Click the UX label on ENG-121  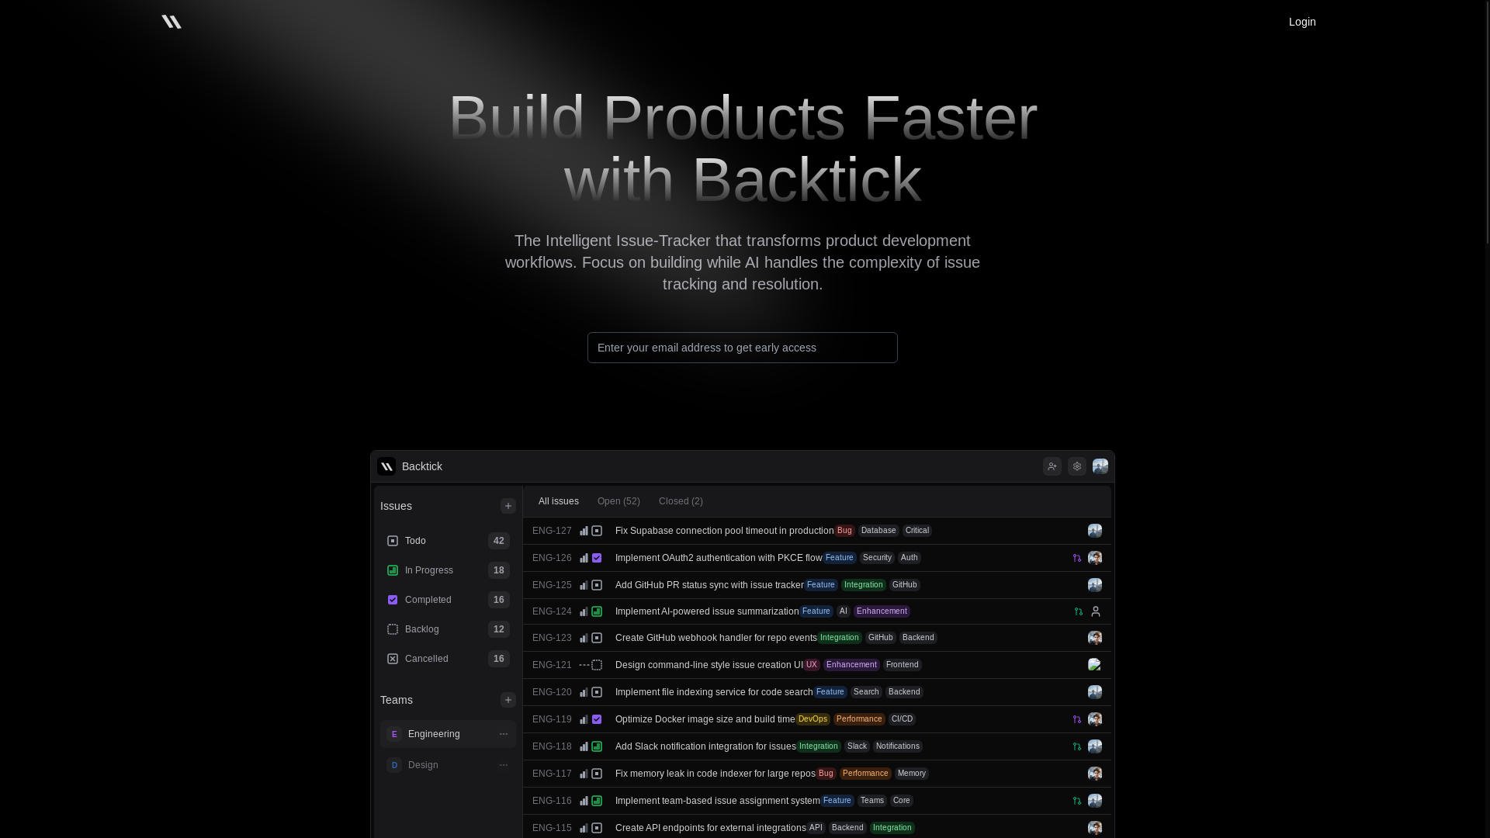click(812, 665)
